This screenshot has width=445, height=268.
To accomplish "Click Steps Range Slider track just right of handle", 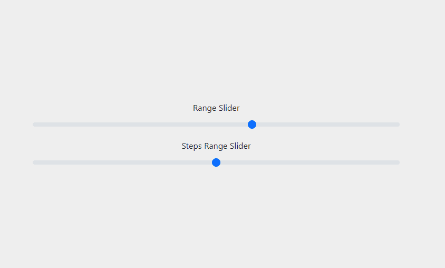I will pos(227,162).
